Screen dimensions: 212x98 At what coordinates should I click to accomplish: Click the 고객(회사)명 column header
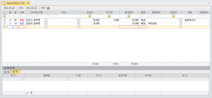tap(36, 12)
